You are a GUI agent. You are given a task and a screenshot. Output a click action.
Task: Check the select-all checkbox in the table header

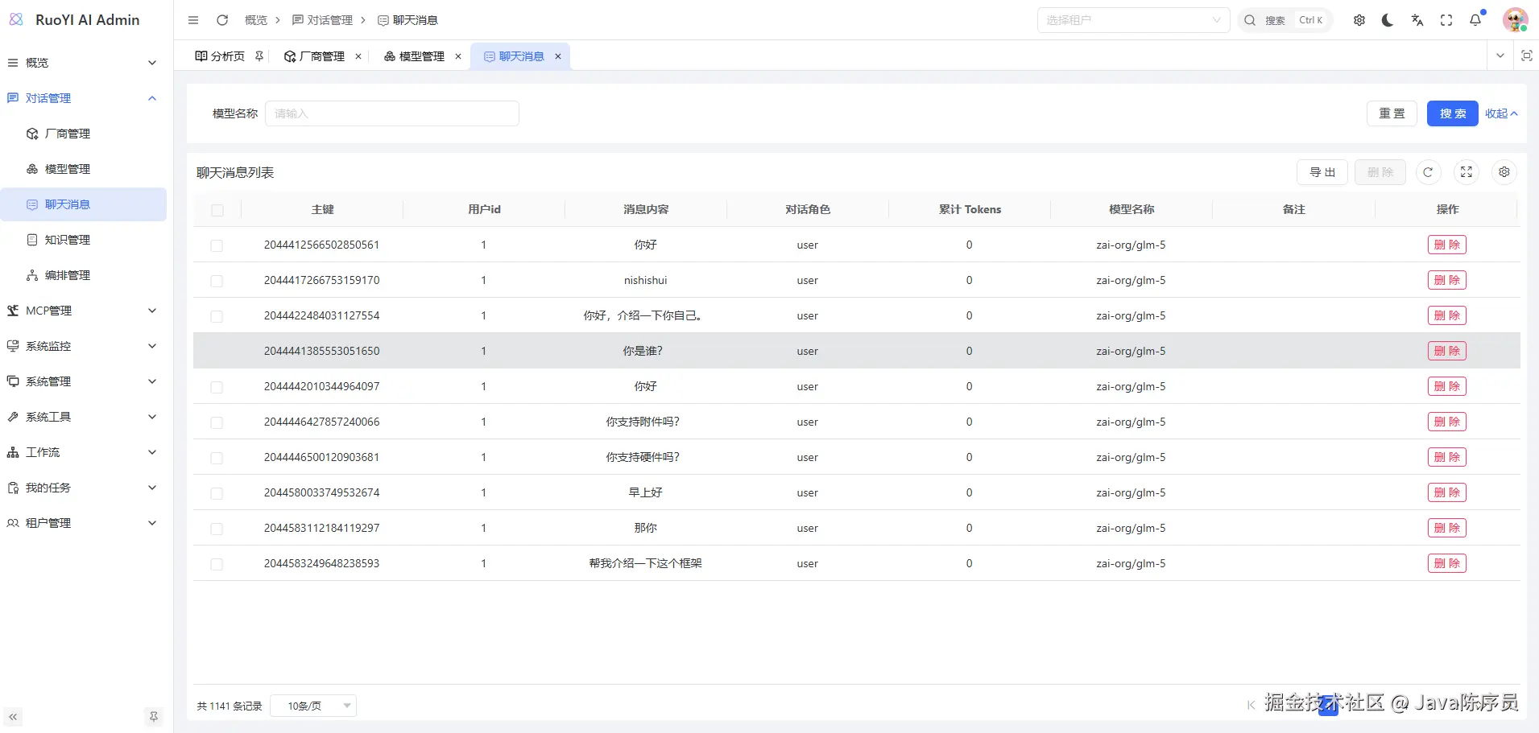[217, 210]
